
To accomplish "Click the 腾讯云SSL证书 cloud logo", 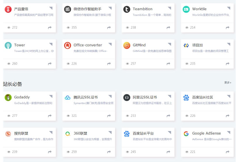I will [68, 98].
